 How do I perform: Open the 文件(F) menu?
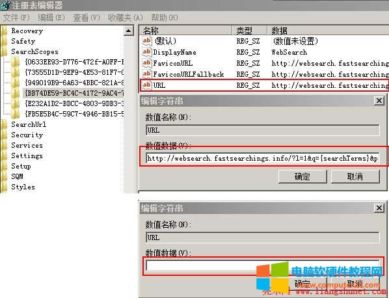click(x=16, y=18)
